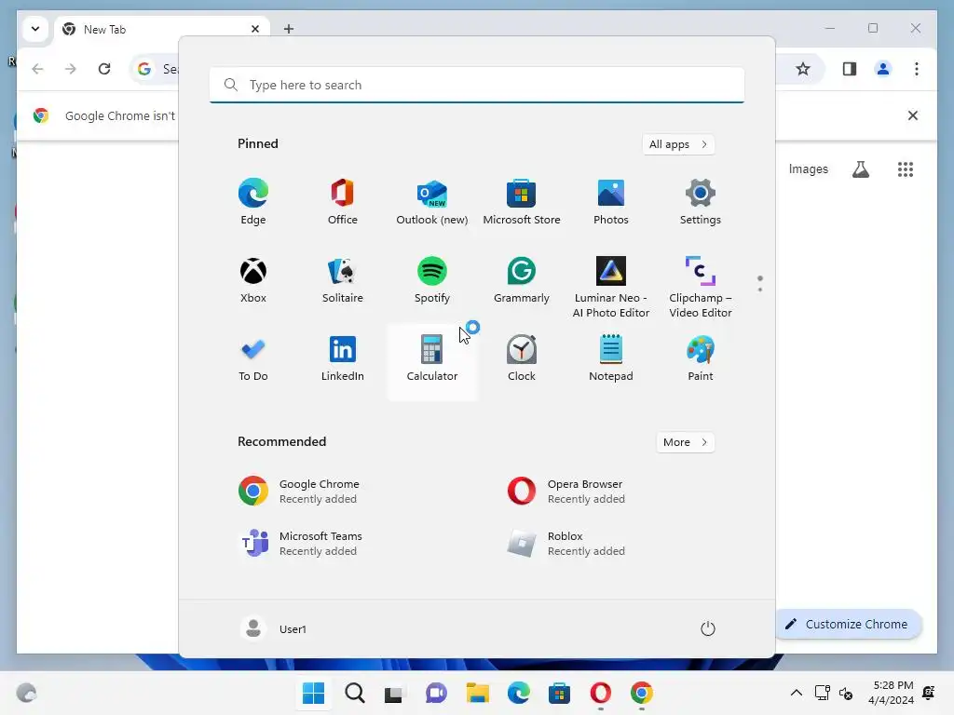Launch LinkedIn pinned app
This screenshot has width=954, height=715.
(343, 358)
